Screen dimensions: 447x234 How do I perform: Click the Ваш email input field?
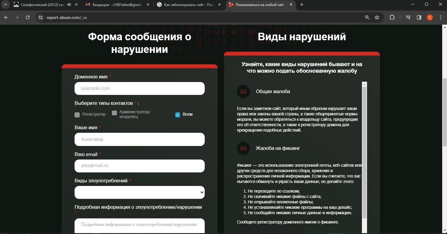click(139, 166)
